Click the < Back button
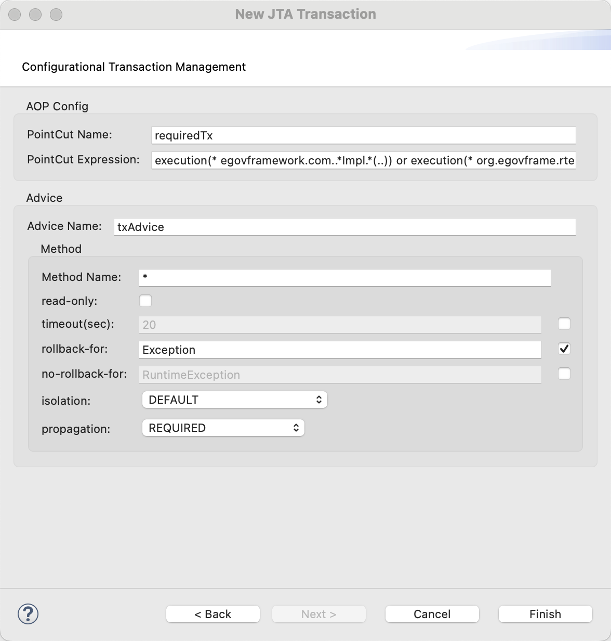Screen dimensions: 611x641 pos(212,614)
